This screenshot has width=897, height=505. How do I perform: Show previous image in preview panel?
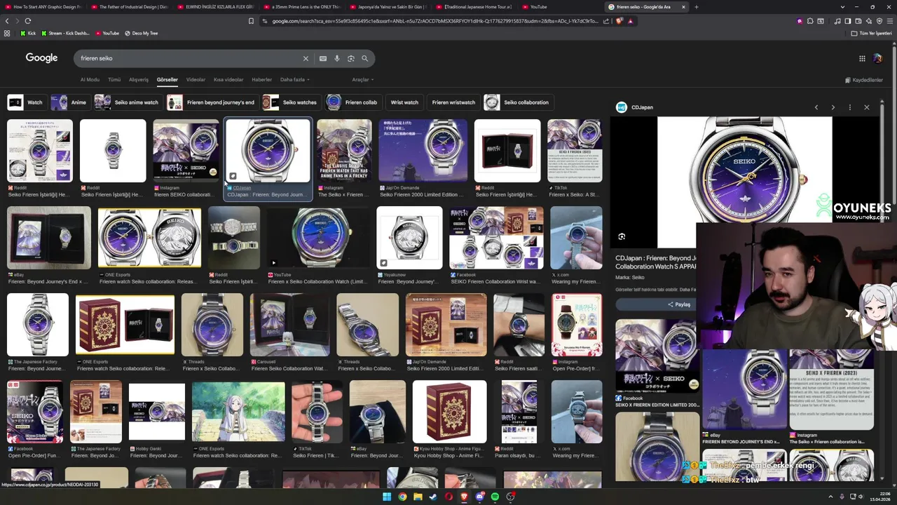point(816,107)
